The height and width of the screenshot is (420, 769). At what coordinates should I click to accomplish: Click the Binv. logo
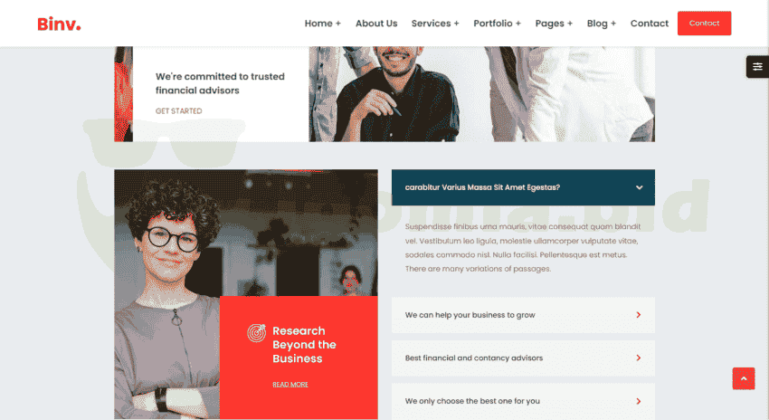click(x=59, y=24)
